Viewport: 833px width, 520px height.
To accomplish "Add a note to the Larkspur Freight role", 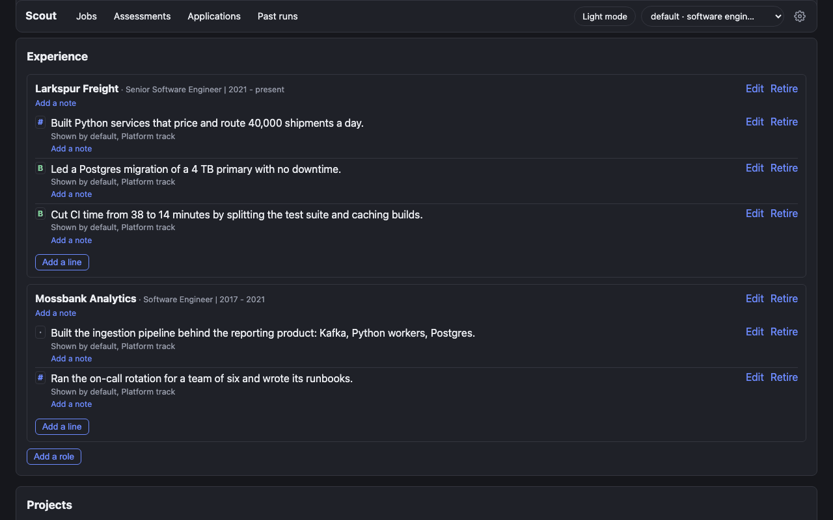I will click(56, 103).
